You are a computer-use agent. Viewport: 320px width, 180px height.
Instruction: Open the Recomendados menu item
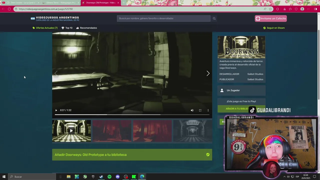[86, 28]
